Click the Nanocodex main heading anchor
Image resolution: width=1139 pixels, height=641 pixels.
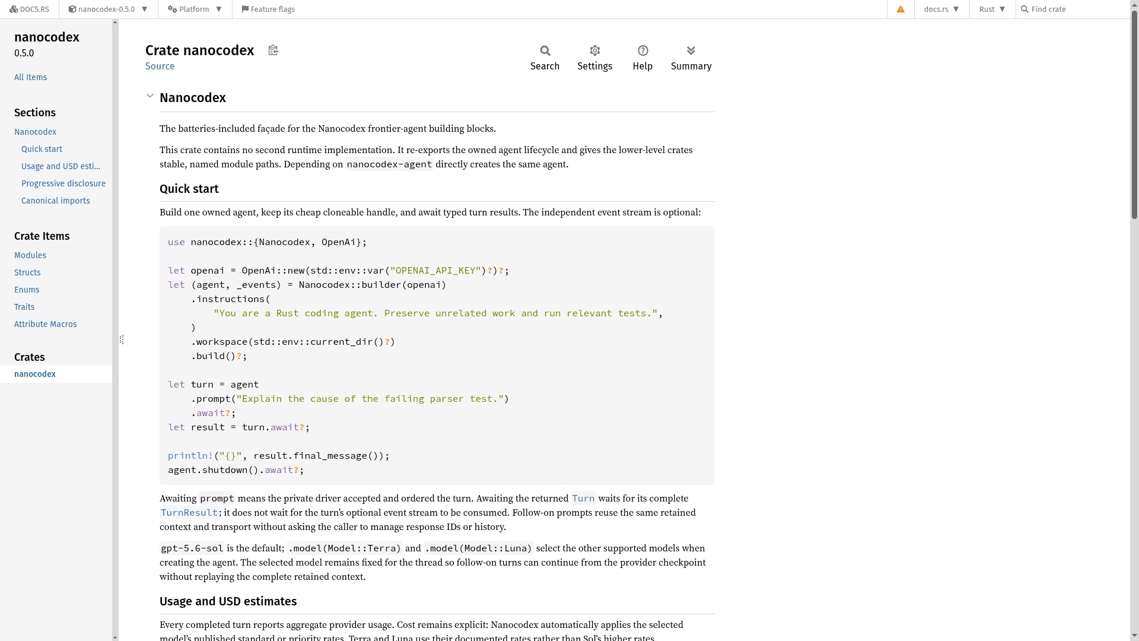point(193,98)
